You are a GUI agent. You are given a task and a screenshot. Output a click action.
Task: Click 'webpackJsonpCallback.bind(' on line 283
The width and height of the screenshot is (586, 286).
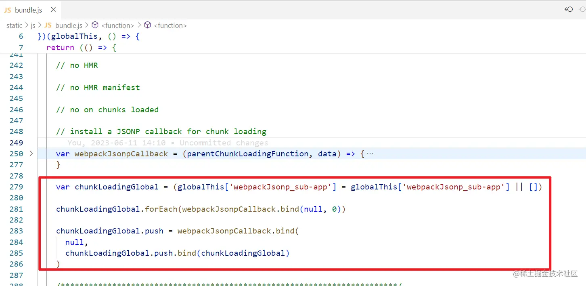click(x=238, y=231)
